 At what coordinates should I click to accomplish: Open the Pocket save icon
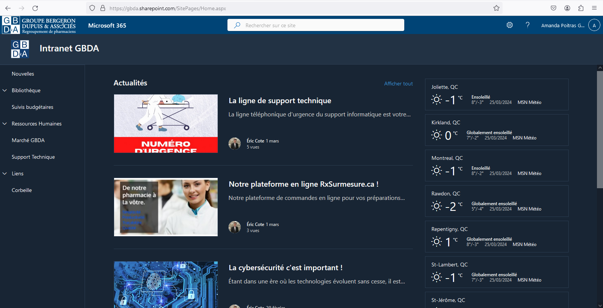point(554,8)
